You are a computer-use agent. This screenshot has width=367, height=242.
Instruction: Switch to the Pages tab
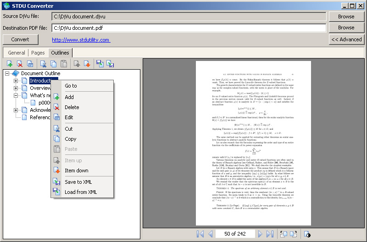(38, 53)
